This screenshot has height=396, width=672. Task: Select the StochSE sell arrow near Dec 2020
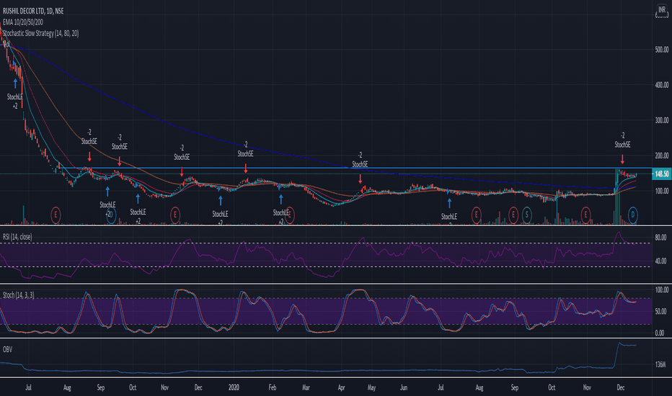622,160
